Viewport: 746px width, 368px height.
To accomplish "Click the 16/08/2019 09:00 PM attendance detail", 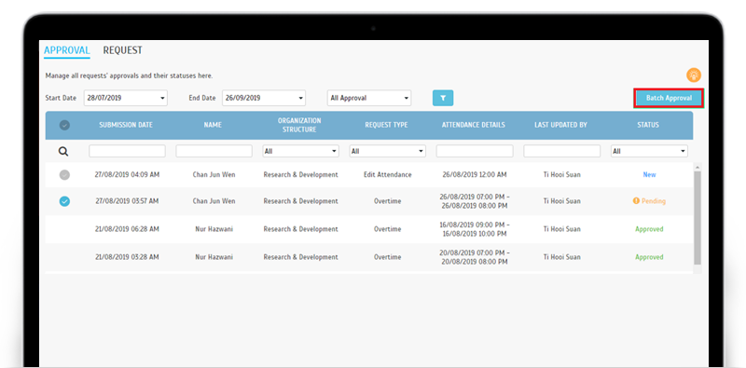I will [x=475, y=228].
